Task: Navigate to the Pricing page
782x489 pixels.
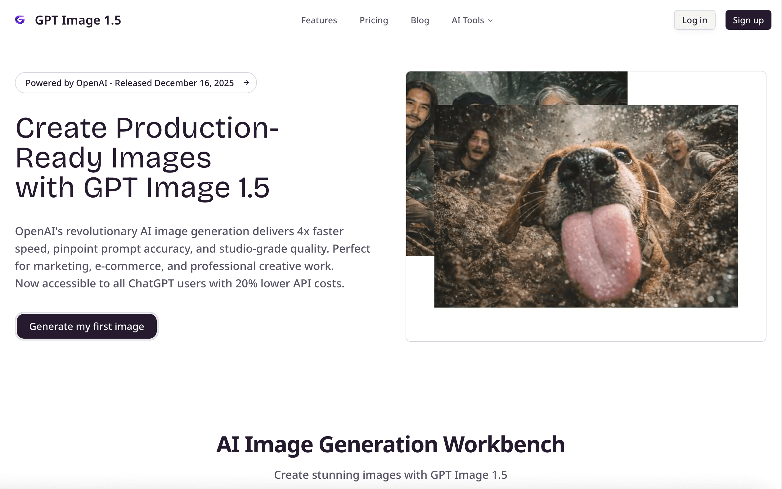Action: pyautogui.click(x=374, y=20)
